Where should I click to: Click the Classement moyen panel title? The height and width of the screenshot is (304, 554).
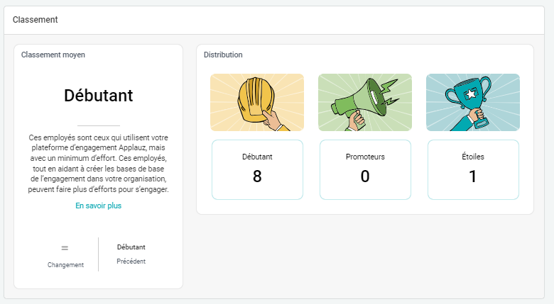point(53,55)
